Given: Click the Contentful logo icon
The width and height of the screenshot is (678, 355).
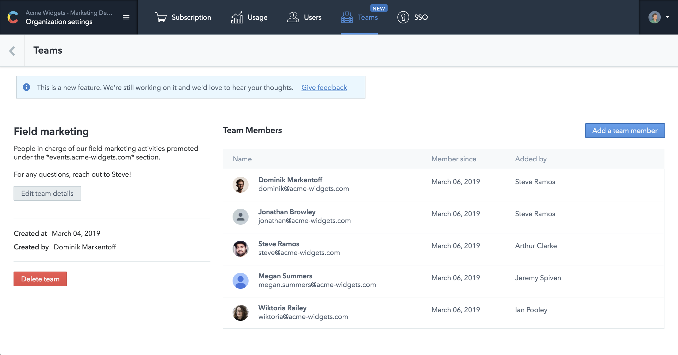Looking at the screenshot, I should (13, 17).
